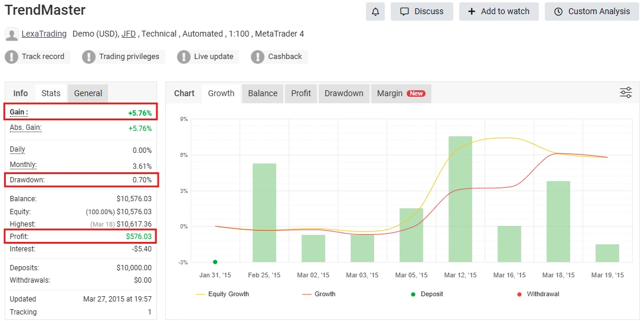Viewport: 641px width, 321px height.
Task: Open the Custom Analysis button
Action: (592, 11)
